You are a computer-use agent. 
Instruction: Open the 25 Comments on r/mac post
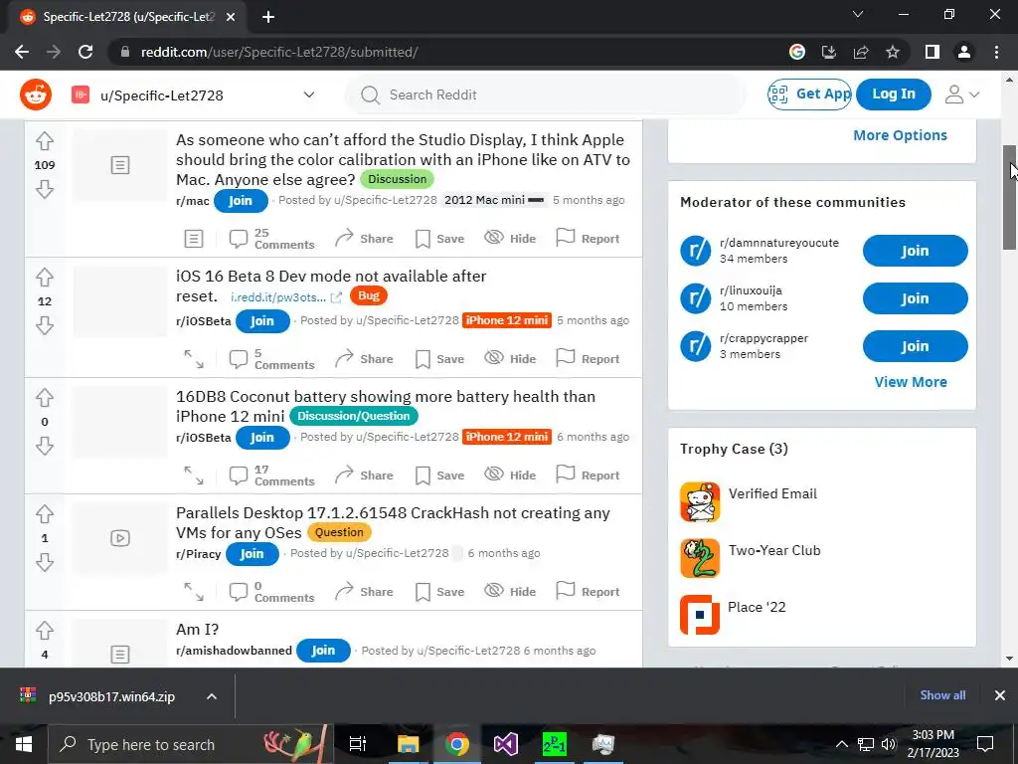click(x=271, y=239)
